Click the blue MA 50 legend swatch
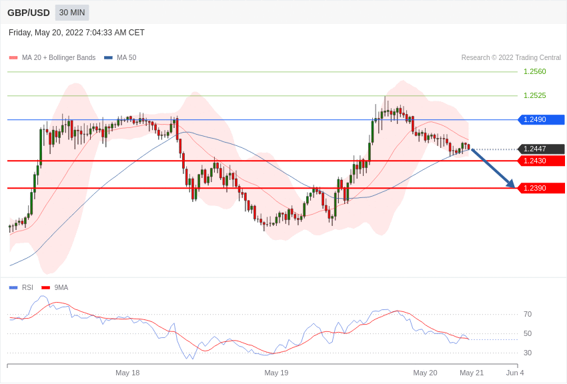The height and width of the screenshot is (384, 567). (x=108, y=58)
